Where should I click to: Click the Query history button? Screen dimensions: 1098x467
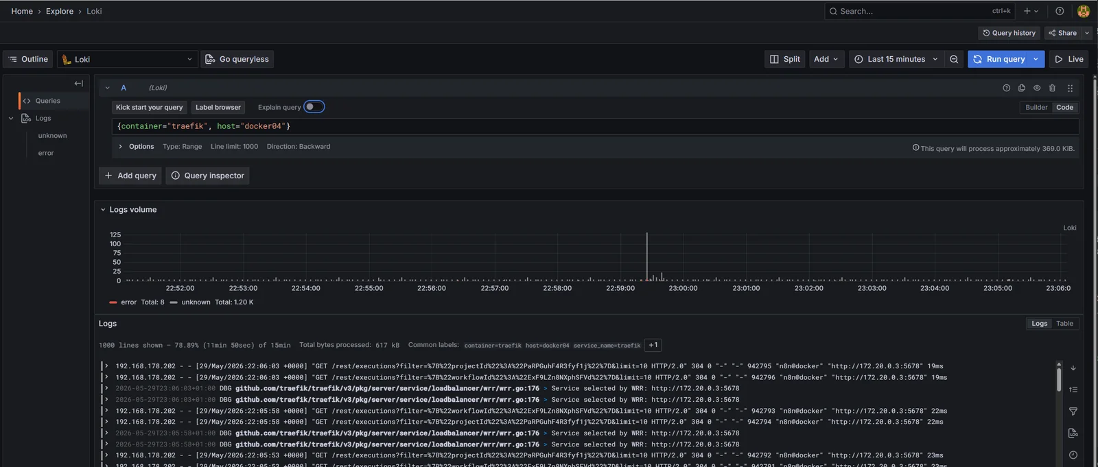click(x=1009, y=33)
